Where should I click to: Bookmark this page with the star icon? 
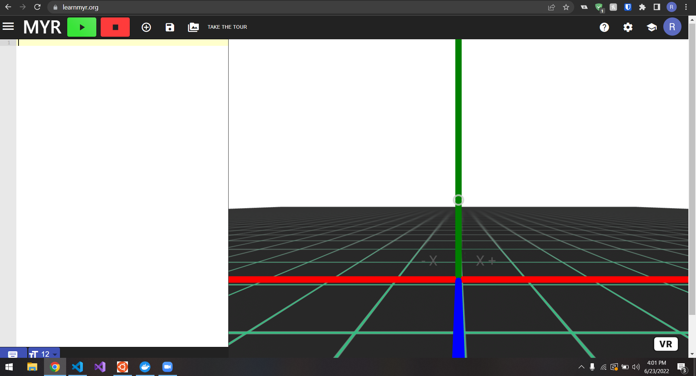pyautogui.click(x=566, y=7)
